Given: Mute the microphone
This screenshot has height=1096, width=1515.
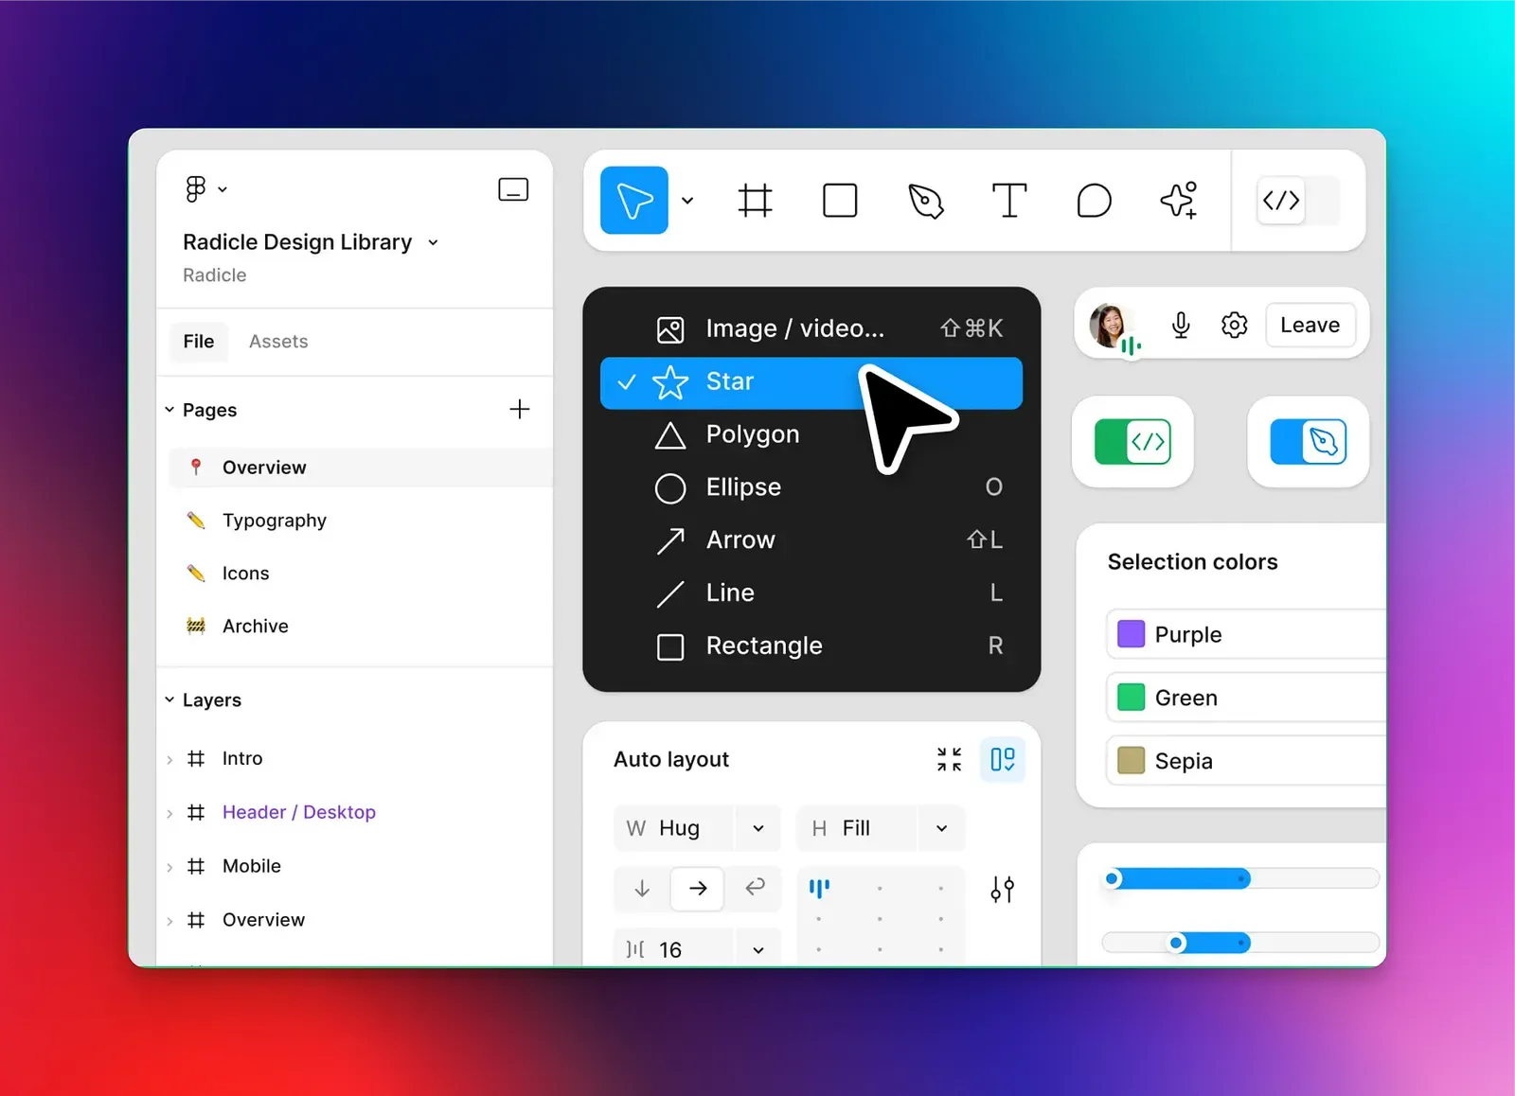Looking at the screenshot, I should tap(1181, 325).
